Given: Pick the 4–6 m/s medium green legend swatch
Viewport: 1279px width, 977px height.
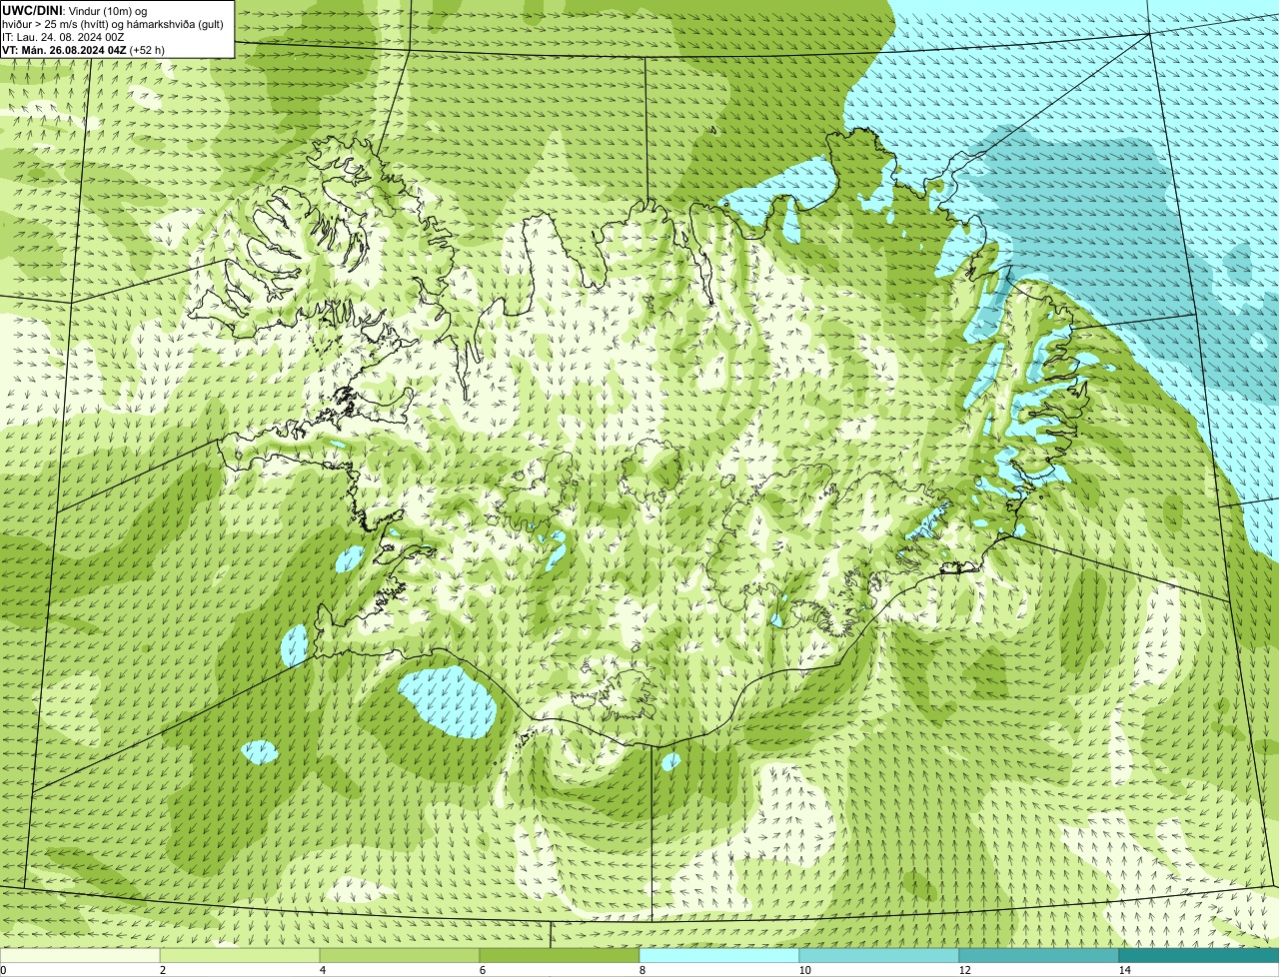Looking at the screenshot, I should (x=400, y=955).
